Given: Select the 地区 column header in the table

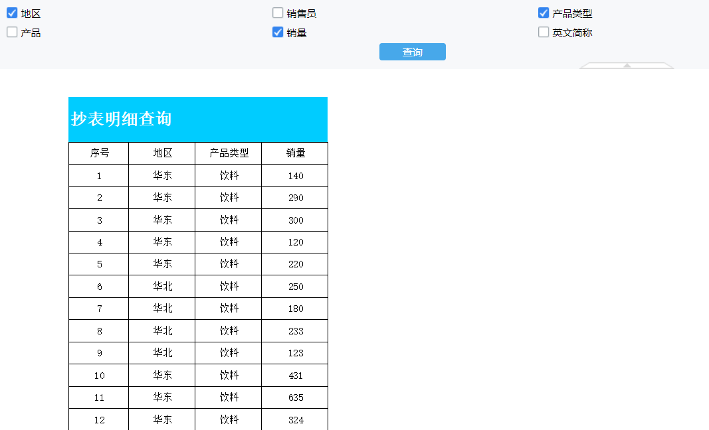Looking at the screenshot, I should pyautogui.click(x=162, y=153).
